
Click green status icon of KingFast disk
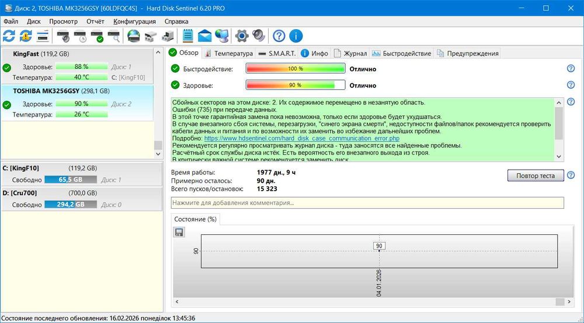click(6, 68)
